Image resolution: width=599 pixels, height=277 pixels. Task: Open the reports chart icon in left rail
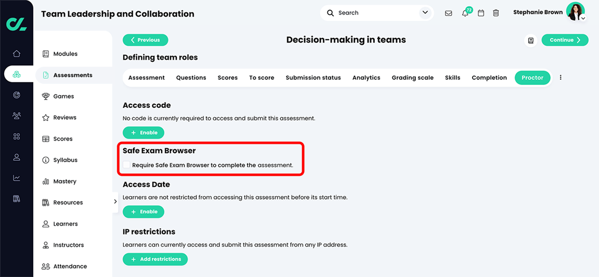tap(17, 178)
